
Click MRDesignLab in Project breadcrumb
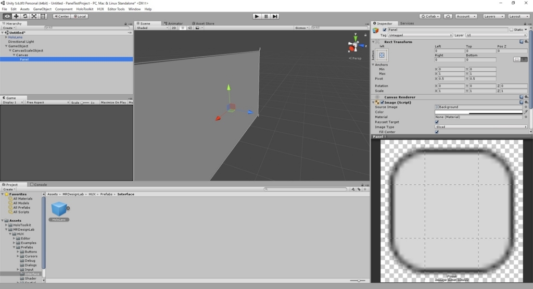click(73, 194)
